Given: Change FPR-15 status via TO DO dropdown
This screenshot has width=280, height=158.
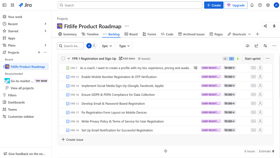Looking at the screenshot, I should (x=229, y=77).
